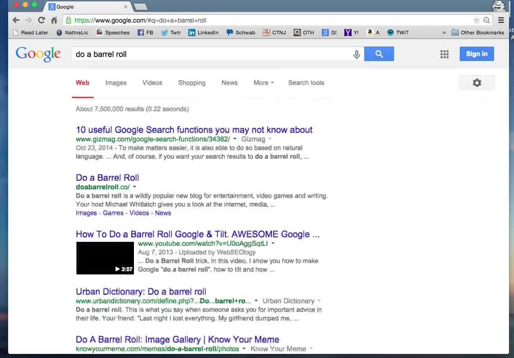This screenshot has height=358, width=514.
Task: Open dropdown arrow after the Gizmag source name
Action: [x=270, y=139]
